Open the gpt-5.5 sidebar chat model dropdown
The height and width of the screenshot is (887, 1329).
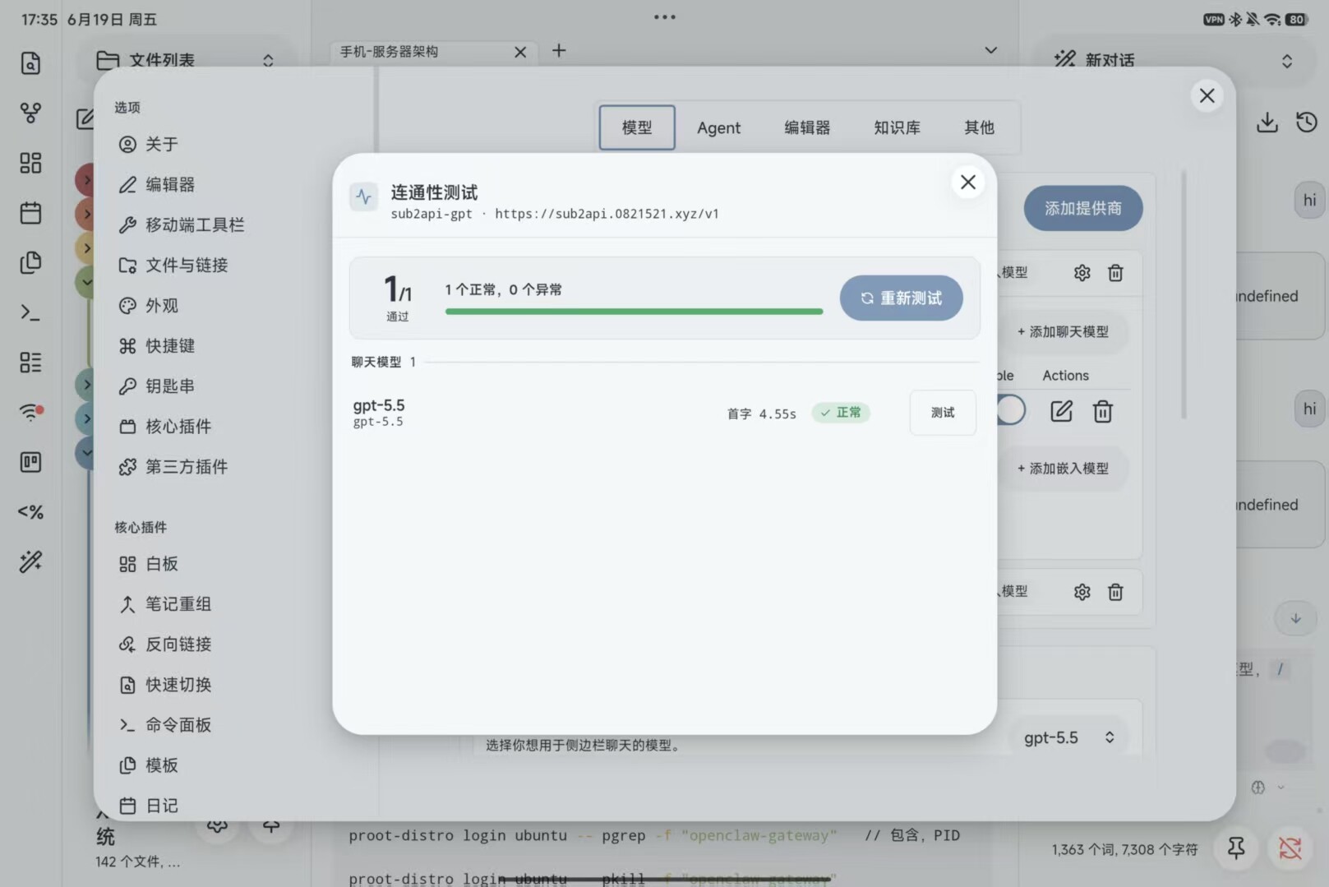[x=1069, y=737]
